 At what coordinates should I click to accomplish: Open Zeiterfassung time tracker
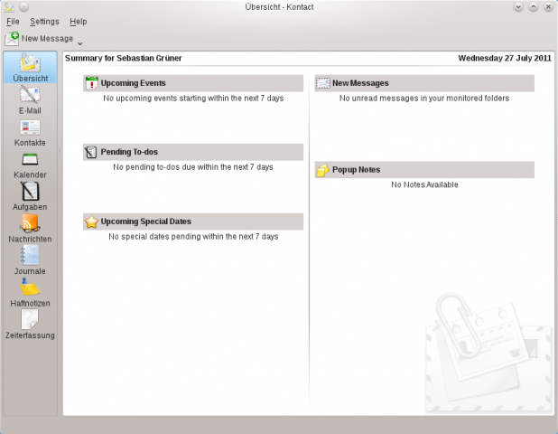click(x=30, y=325)
